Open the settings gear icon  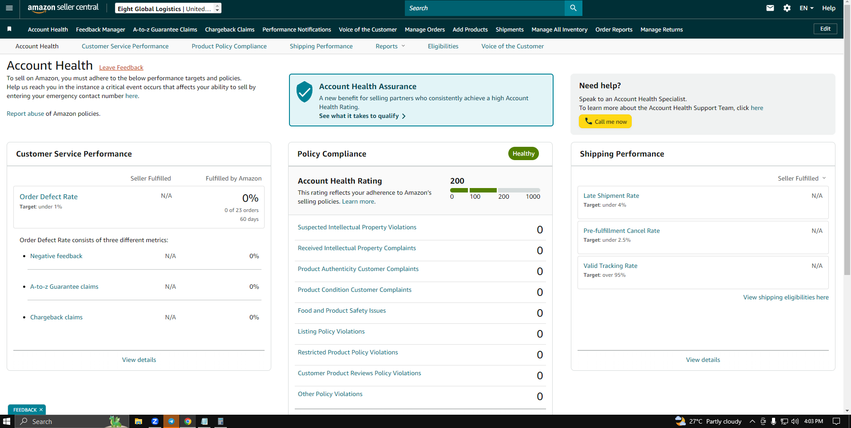pos(787,8)
